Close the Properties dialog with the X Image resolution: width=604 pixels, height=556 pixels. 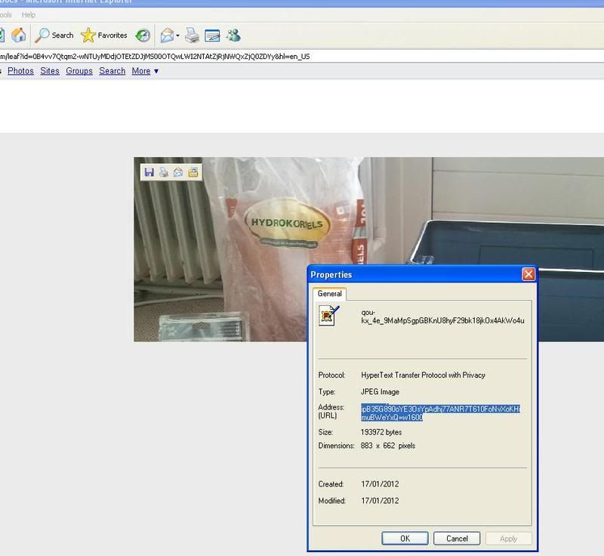click(x=528, y=274)
